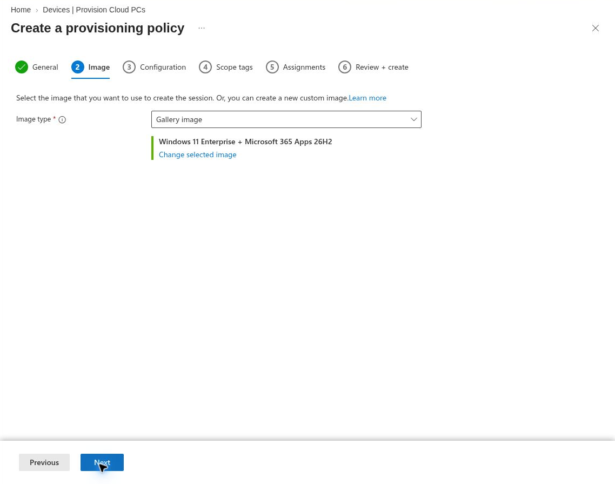Go to Home breadcrumb
This screenshot has width=615, height=484.
(x=21, y=10)
